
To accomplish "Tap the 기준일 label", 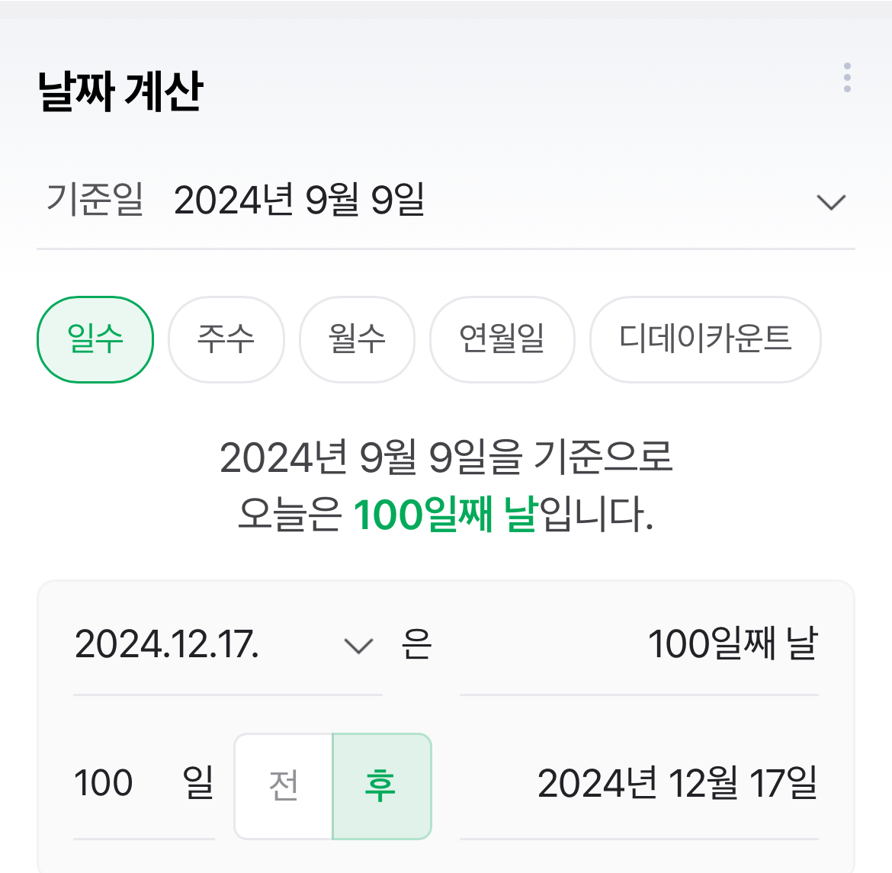I will coord(95,201).
